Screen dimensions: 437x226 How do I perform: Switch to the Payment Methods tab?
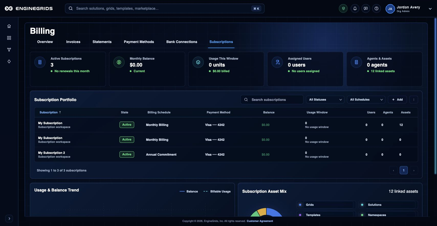(x=139, y=42)
